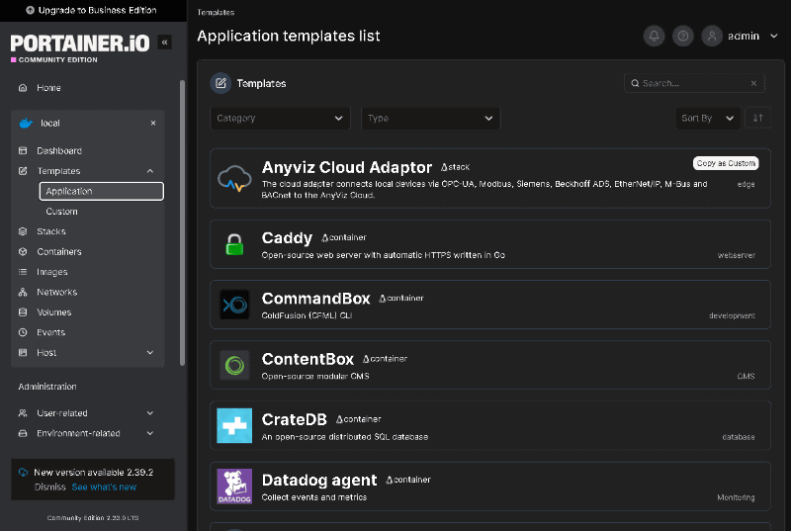Screen dimensions: 791x531
Task: Collapse the Templates sidebar section
Action: (x=150, y=171)
